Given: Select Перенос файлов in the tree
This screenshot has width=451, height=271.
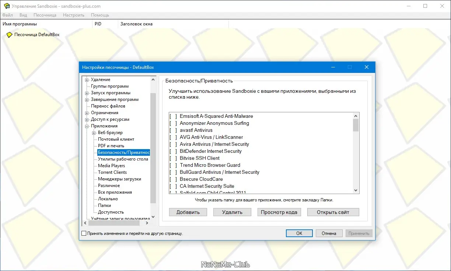Looking at the screenshot, I should tap(108, 106).
